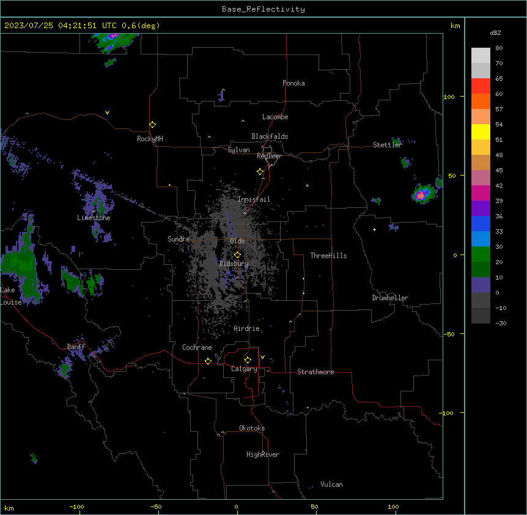The height and width of the screenshot is (515, 527).
Task: Click the yellow diamond radar marker near Olds
Action: (x=237, y=255)
